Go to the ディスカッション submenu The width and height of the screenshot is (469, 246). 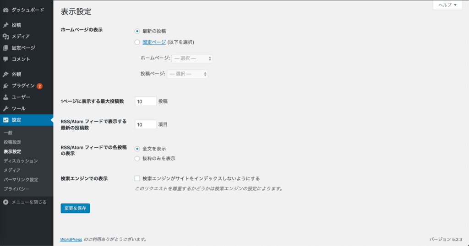(x=21, y=161)
